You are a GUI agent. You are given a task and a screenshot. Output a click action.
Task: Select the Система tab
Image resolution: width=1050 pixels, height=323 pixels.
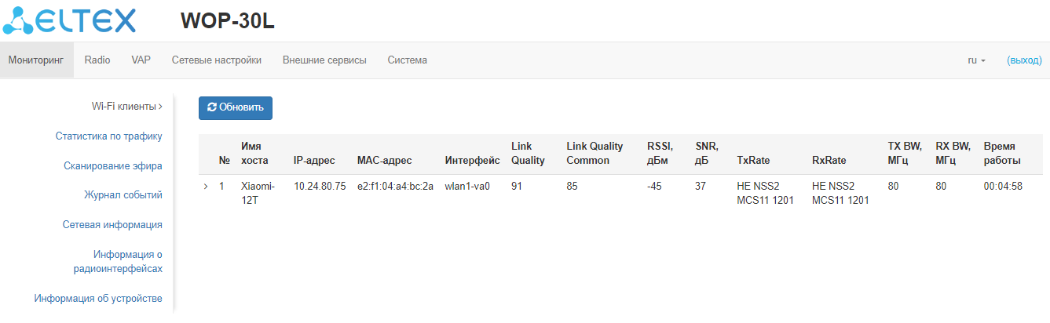pos(407,60)
